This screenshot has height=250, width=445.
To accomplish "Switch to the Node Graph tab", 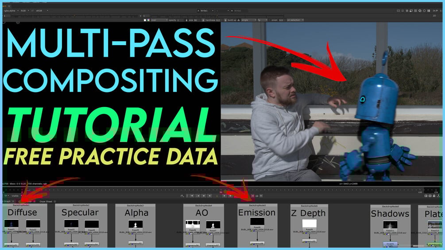I will (7, 201).
